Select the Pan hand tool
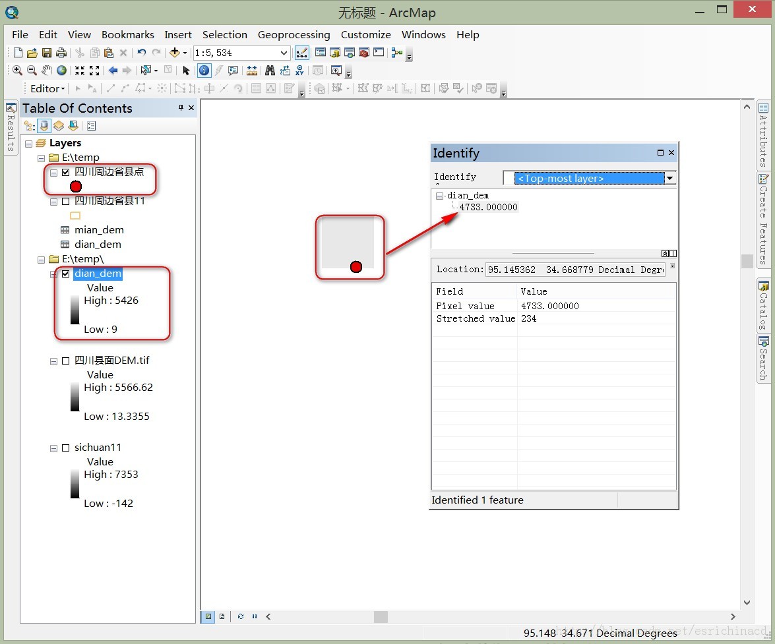 tap(46, 71)
